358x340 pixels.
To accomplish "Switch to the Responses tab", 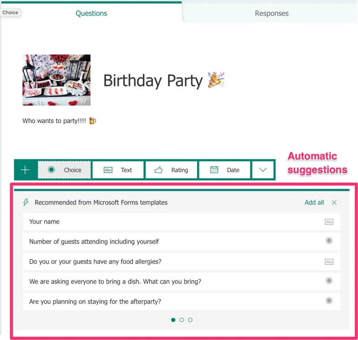I will [x=271, y=13].
